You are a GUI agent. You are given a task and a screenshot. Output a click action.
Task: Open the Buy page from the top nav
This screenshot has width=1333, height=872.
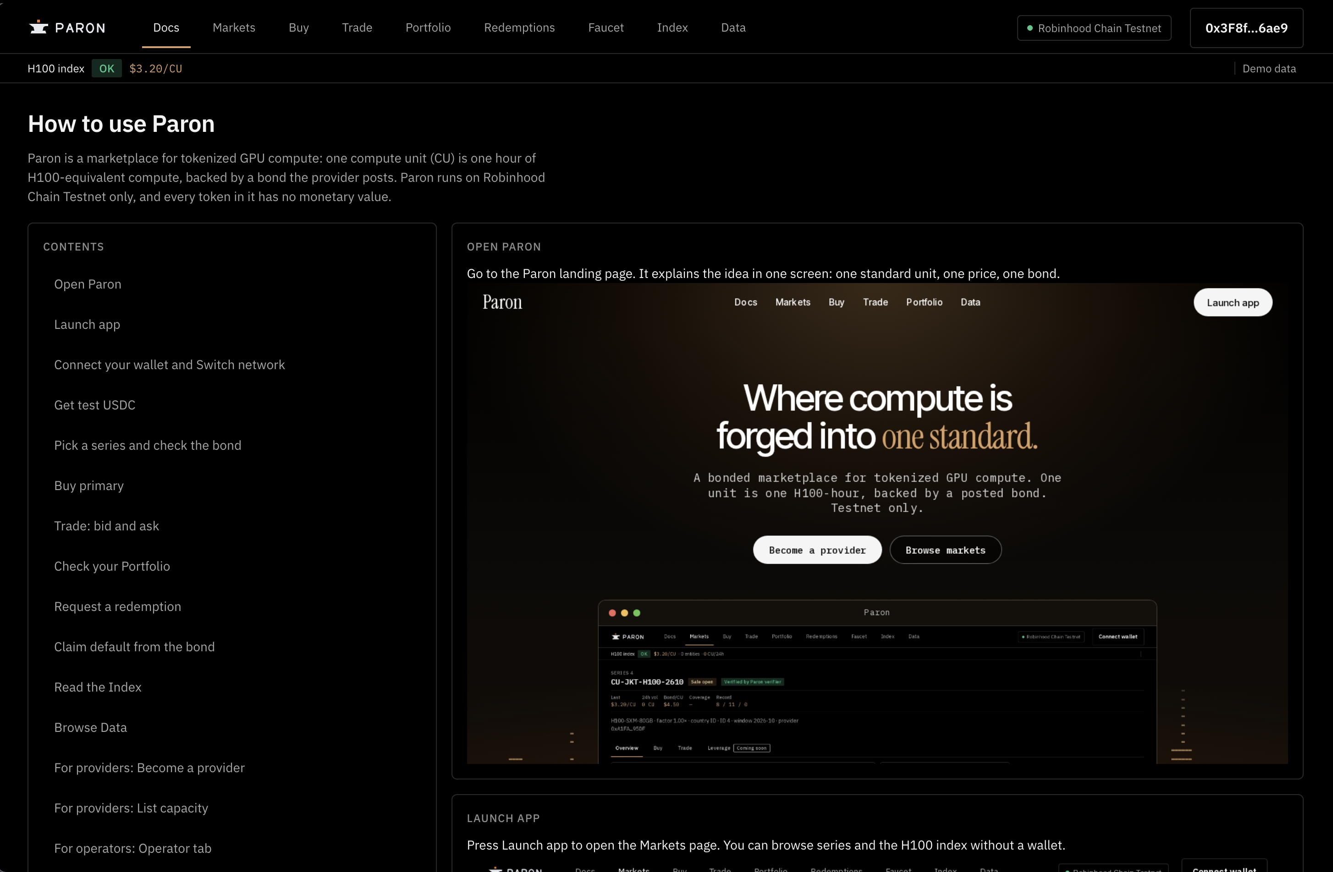[298, 27]
